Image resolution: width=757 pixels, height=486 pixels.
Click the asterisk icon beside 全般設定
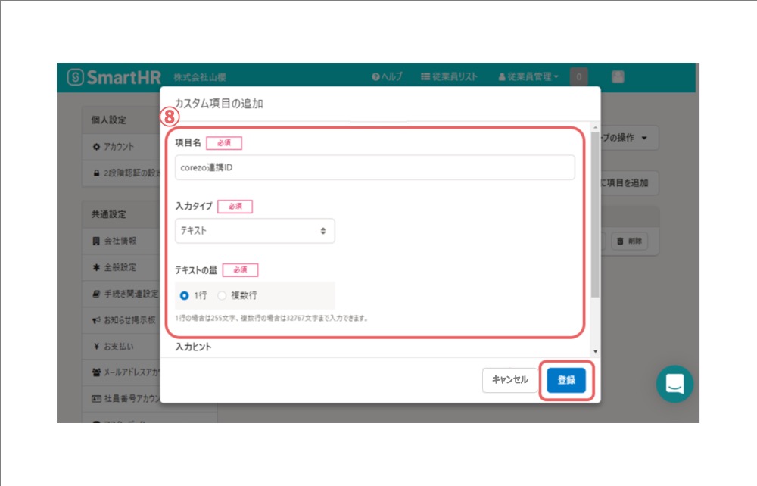click(96, 267)
